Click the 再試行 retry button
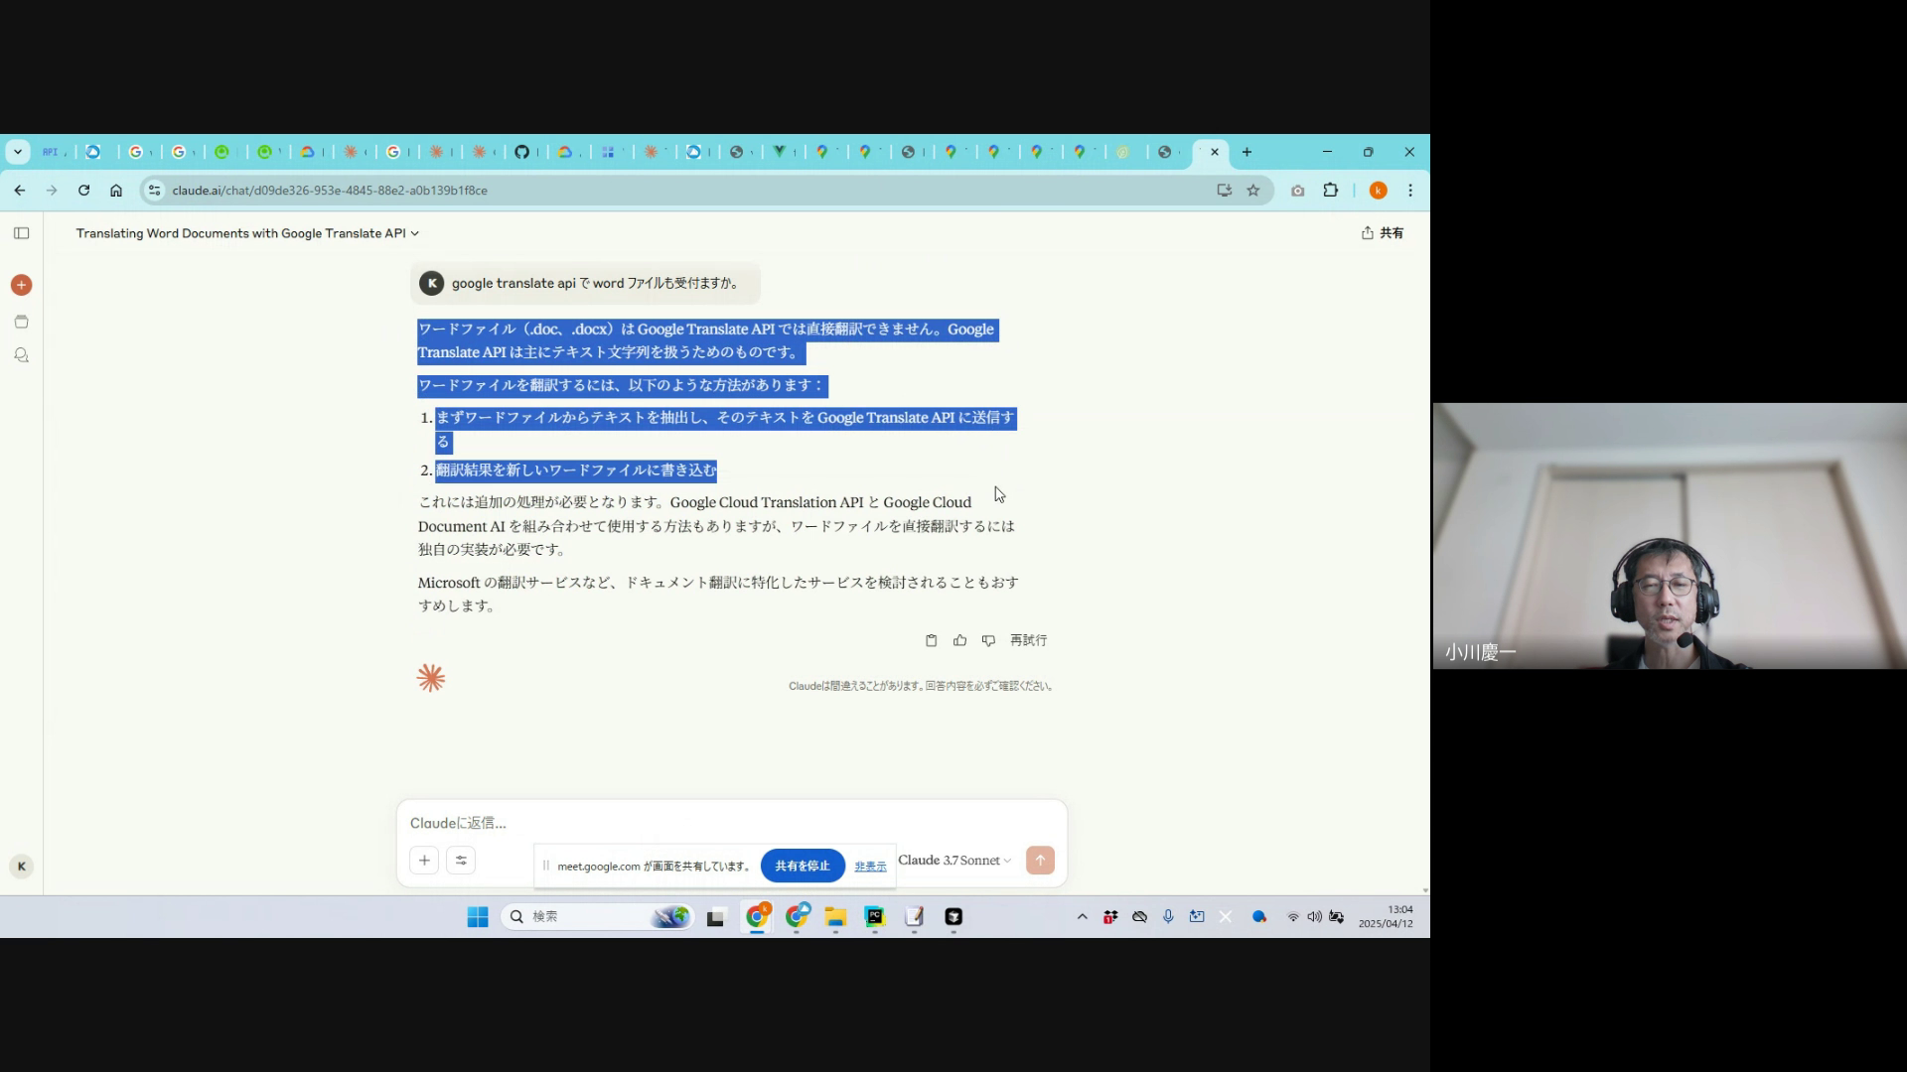The image size is (1907, 1072). 1028,640
